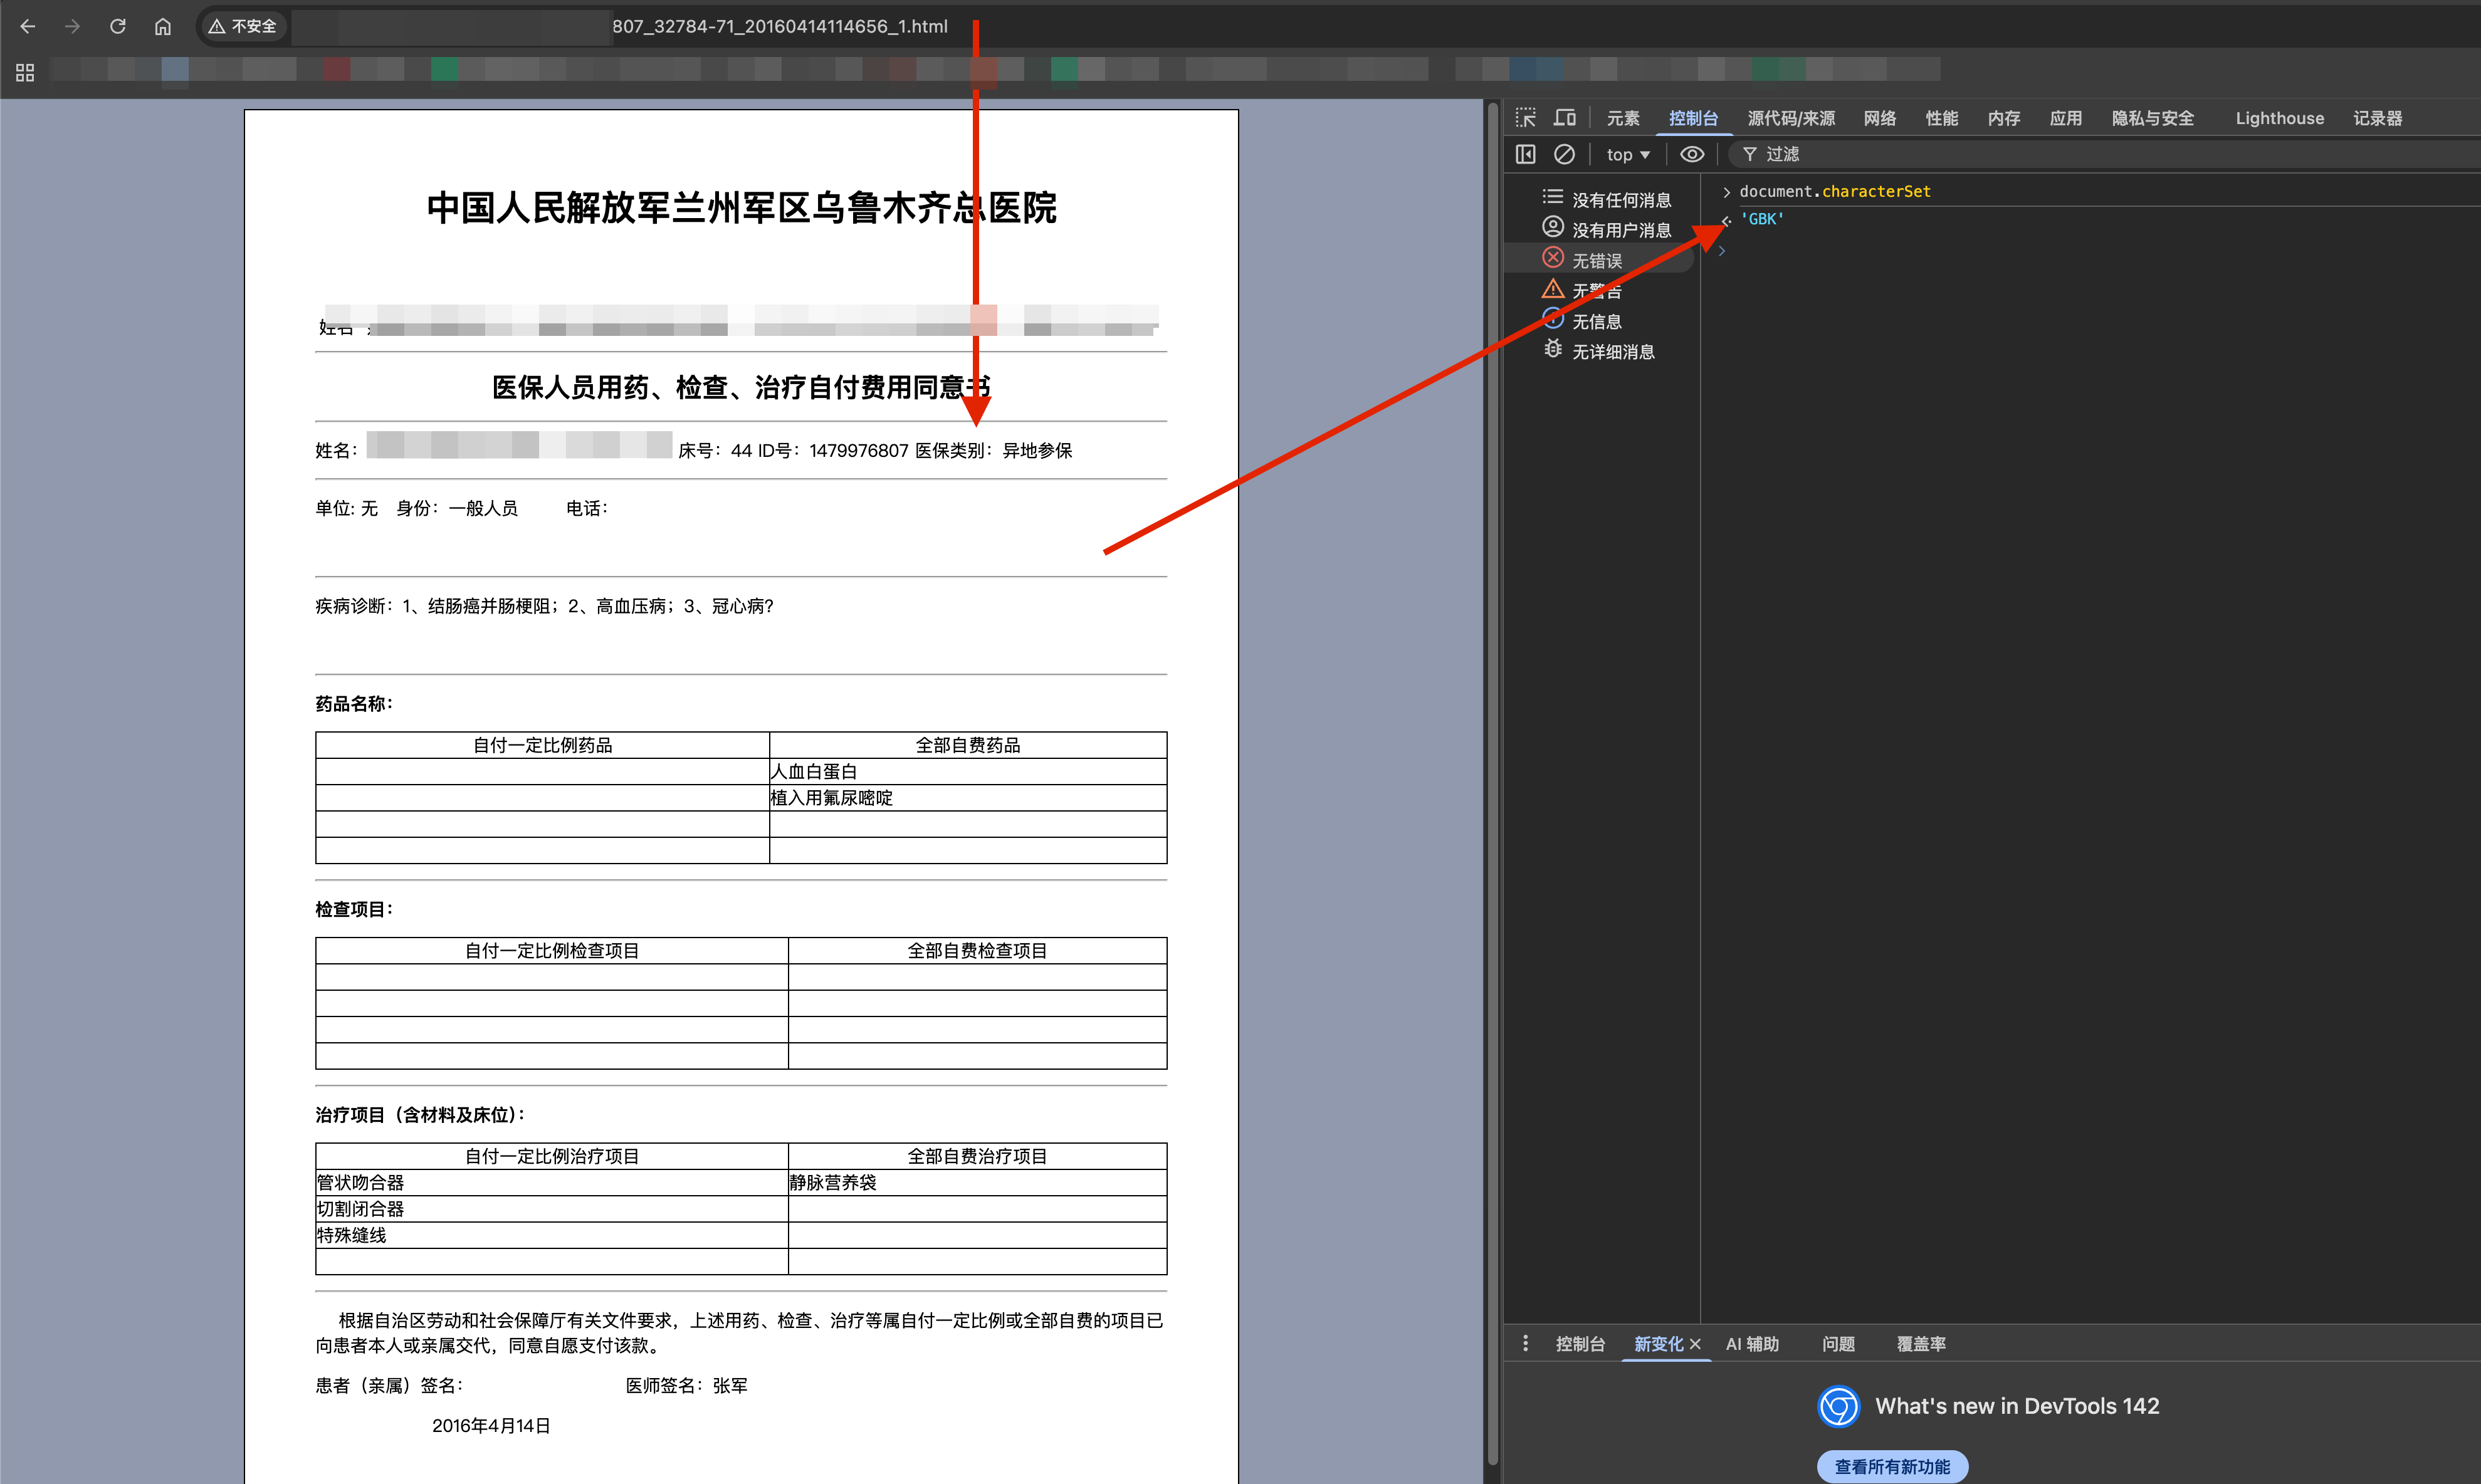The image size is (2481, 1484).
Task: Open the Lighthouse panel
Action: pos(2280,117)
